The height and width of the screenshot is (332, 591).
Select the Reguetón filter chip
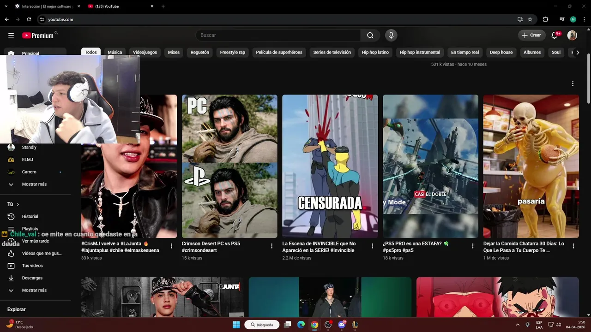click(x=200, y=52)
